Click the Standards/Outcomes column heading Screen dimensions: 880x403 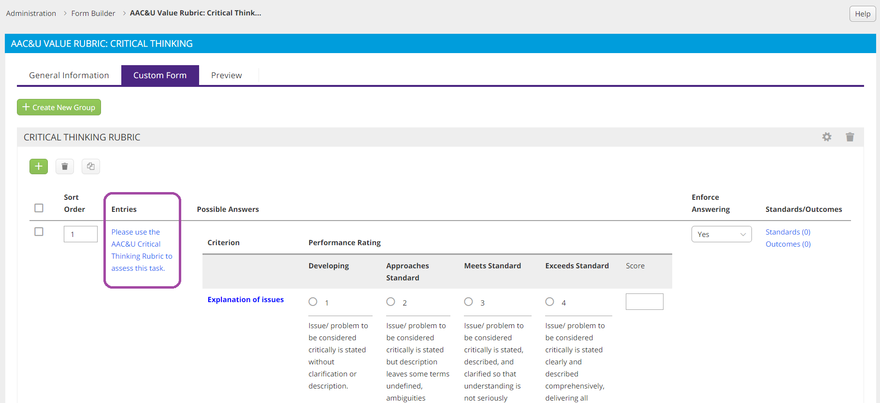804,209
